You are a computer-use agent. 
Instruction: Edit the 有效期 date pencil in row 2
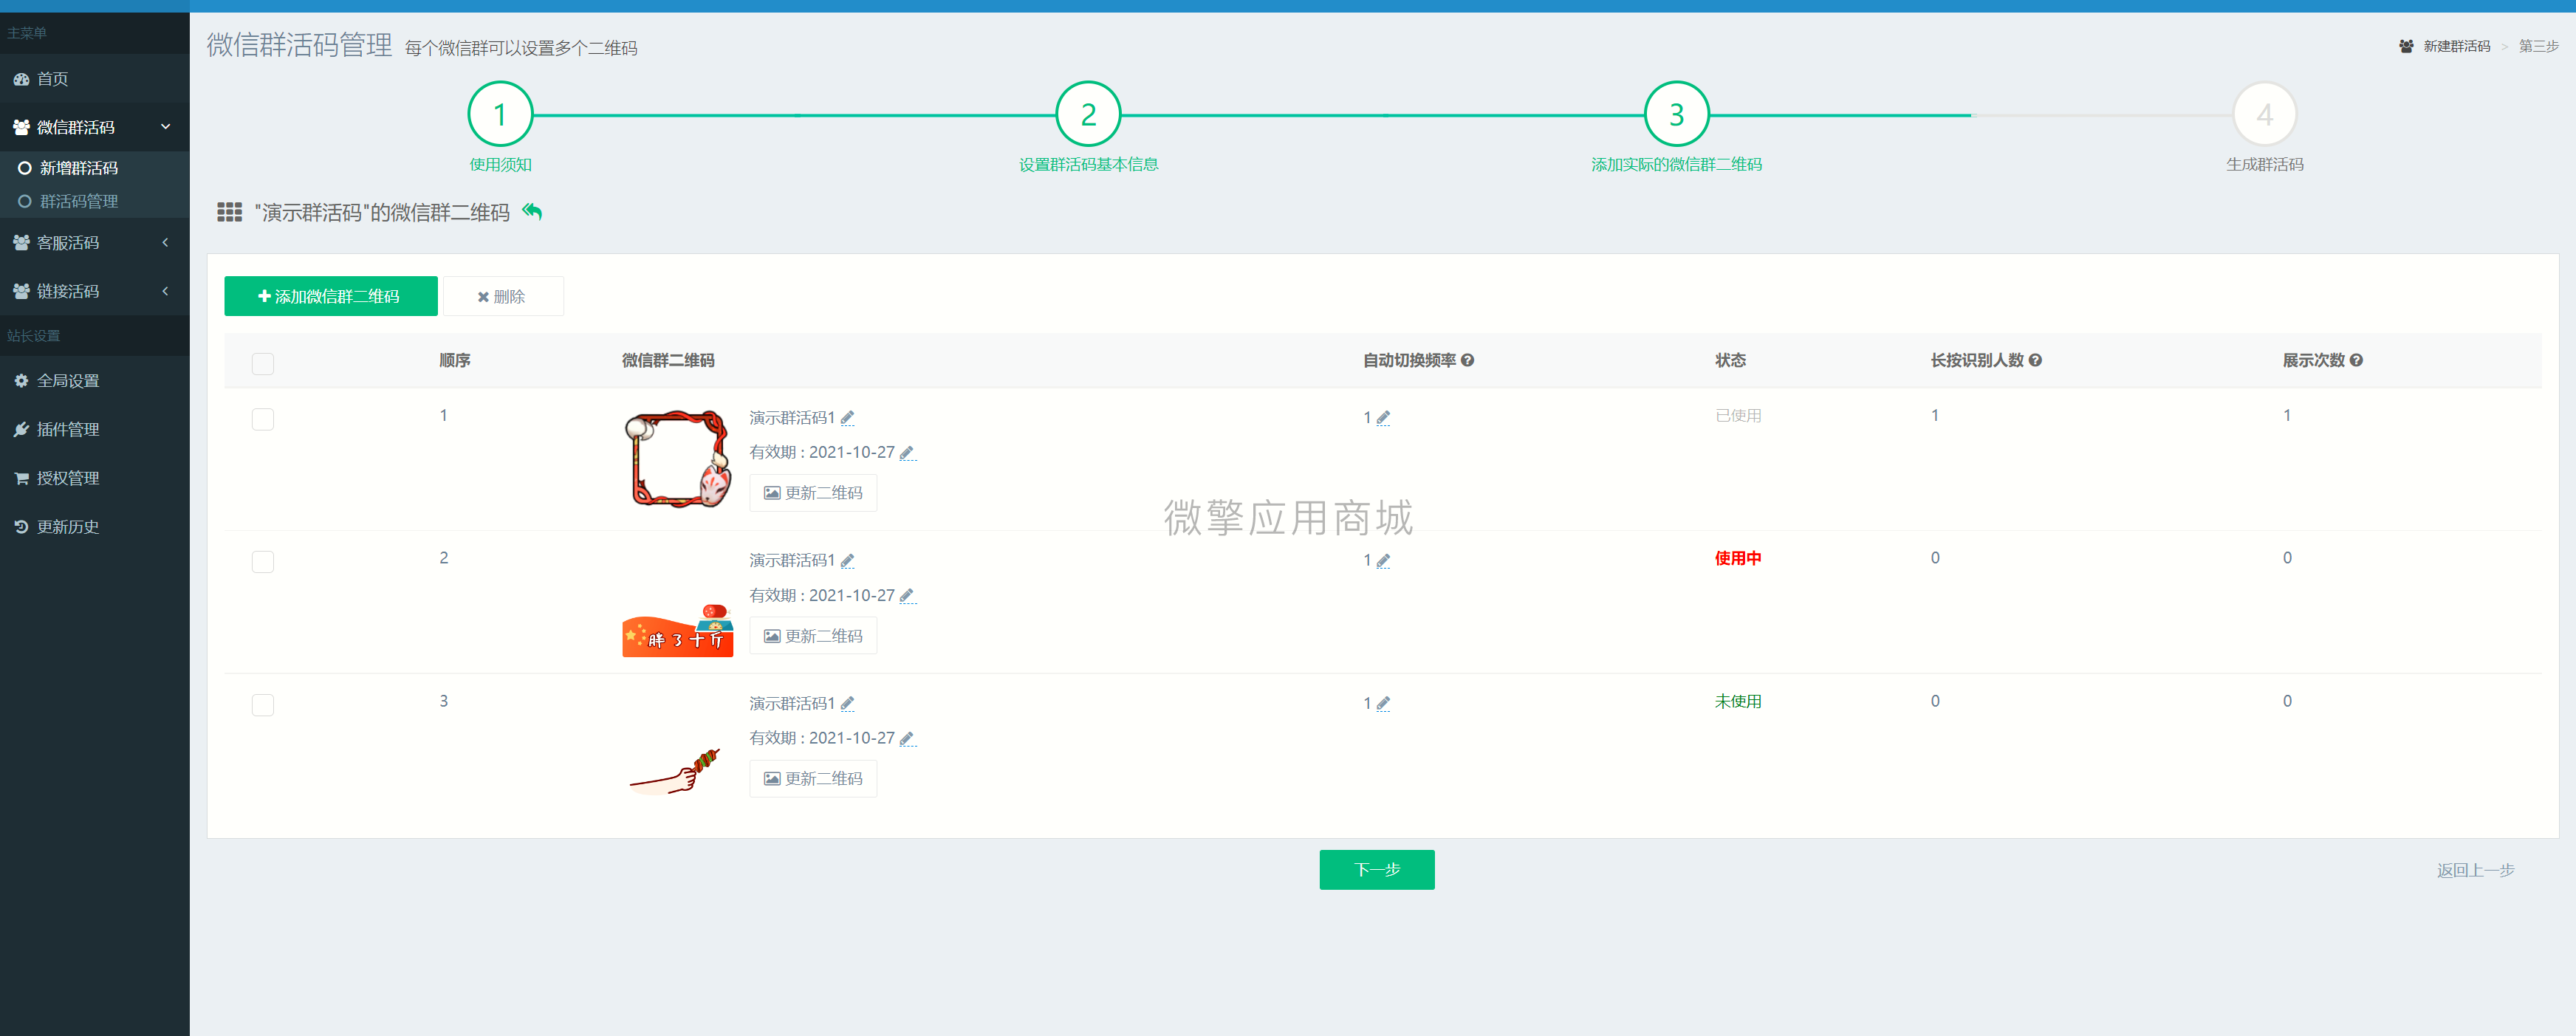[x=908, y=596]
